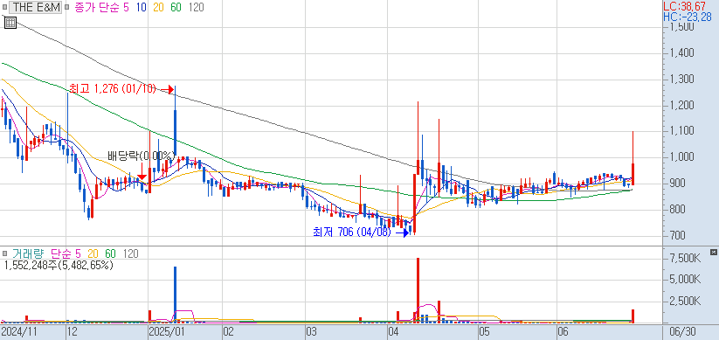719x340 pixels.
Task: Open the data table grid icon
Action: click(x=10, y=22)
